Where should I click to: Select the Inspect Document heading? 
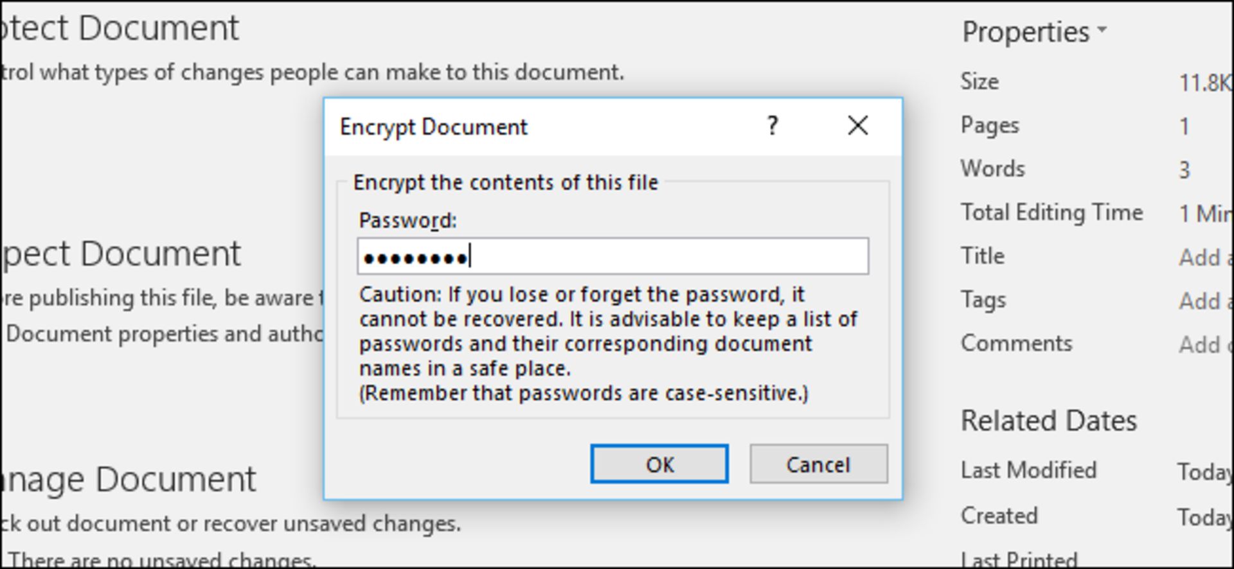coord(121,254)
